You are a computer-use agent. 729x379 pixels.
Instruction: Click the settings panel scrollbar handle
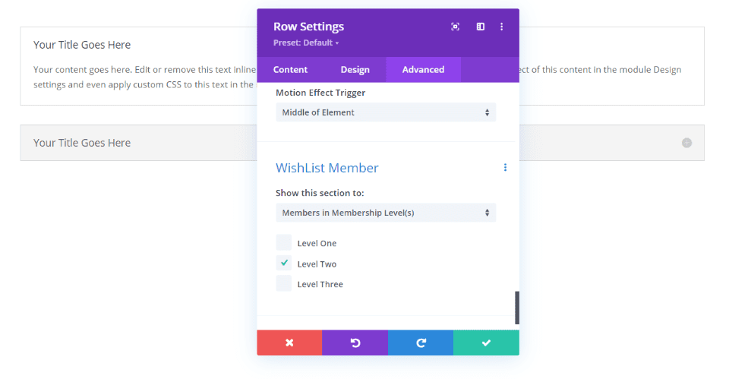(x=517, y=307)
